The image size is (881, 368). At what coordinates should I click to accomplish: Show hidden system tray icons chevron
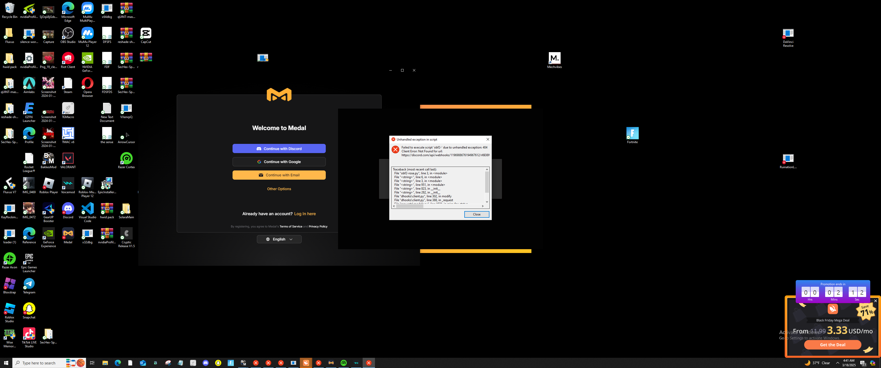pyautogui.click(x=837, y=363)
